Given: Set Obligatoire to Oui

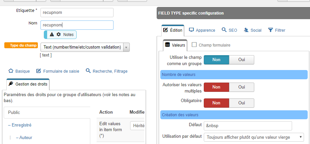Looking at the screenshot, I should 242,103.
